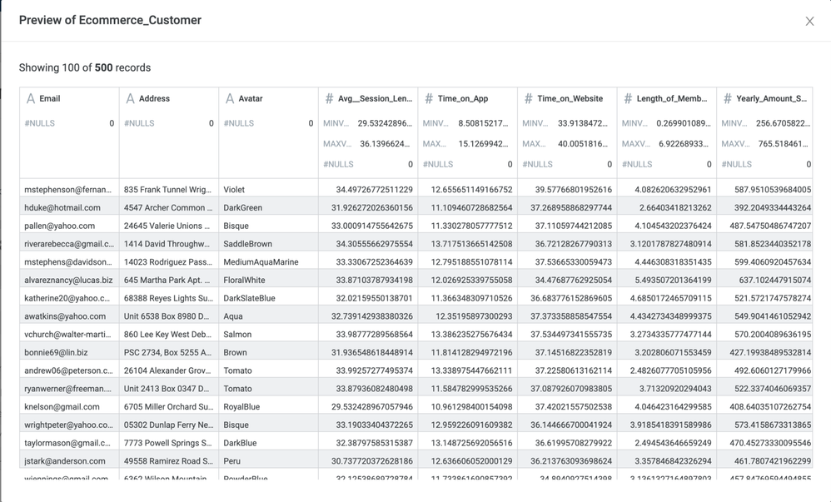Image resolution: width=831 pixels, height=502 pixels.
Task: Click the numeric type icon for Time_on_Website
Action: click(x=528, y=98)
